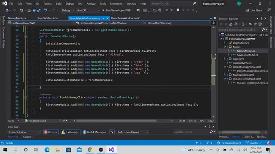
Task: Switch to the SaveDataModel.cs tab
Action: click(x=48, y=18)
